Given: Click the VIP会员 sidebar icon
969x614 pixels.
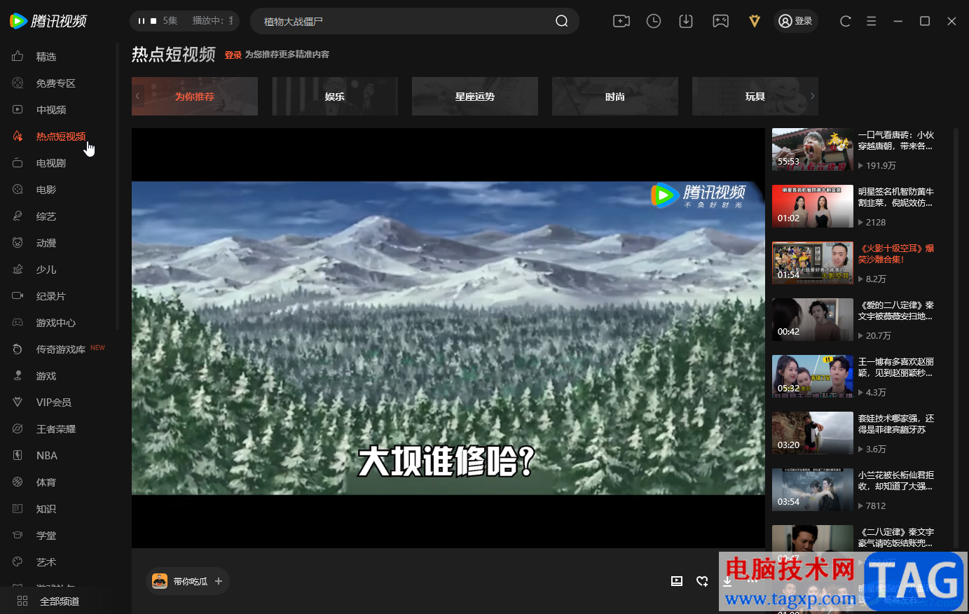Looking at the screenshot, I should pos(18,403).
